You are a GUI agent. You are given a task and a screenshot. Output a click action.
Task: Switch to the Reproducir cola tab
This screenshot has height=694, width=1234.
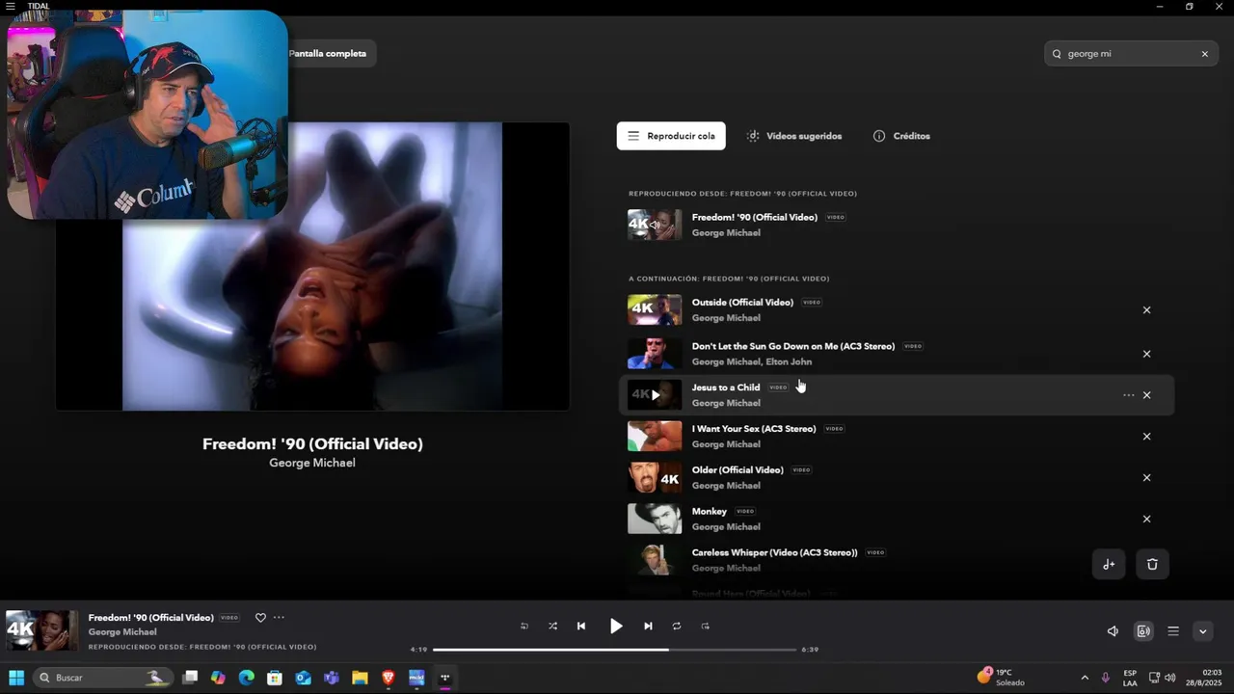(x=671, y=136)
